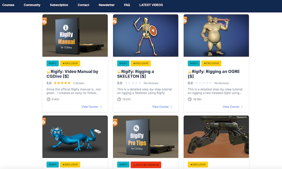This screenshot has width=282, height=169.
Task: Click the red YOUTUBE PREMIUM tag
Action: [146, 165]
